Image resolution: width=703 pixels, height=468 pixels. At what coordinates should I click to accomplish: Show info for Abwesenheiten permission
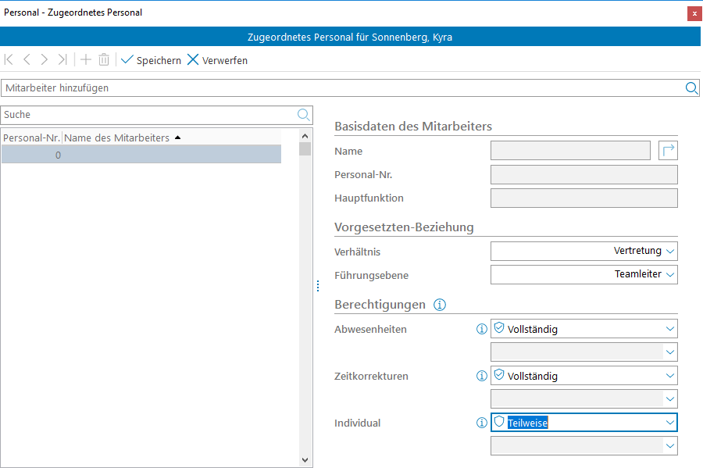(x=481, y=330)
